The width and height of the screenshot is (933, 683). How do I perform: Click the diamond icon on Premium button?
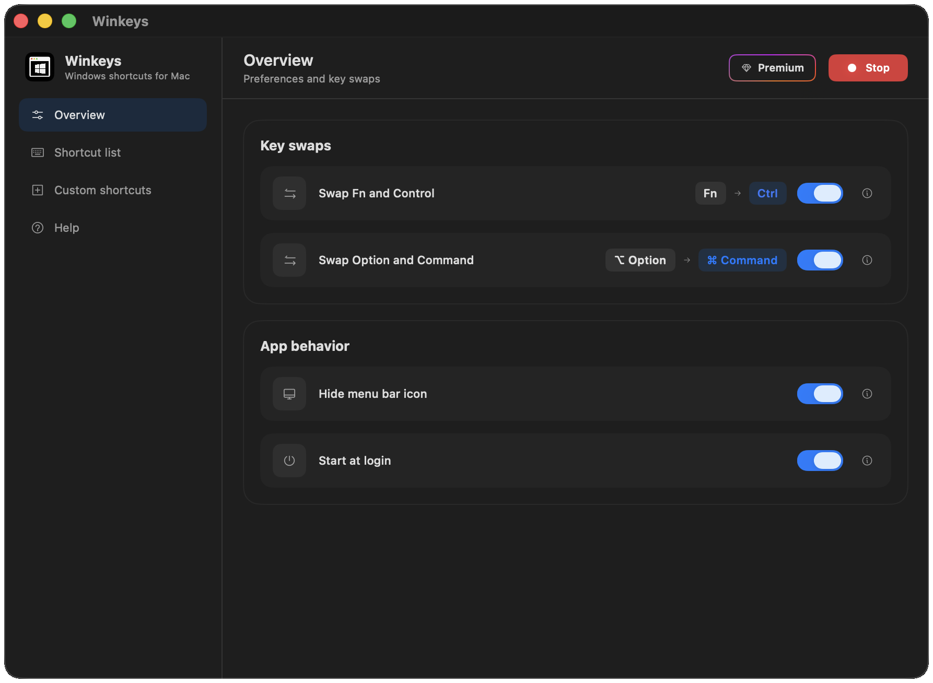[747, 68]
